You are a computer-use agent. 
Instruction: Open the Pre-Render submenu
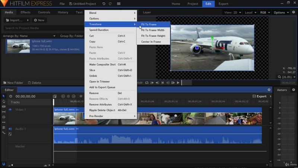tap(111, 116)
